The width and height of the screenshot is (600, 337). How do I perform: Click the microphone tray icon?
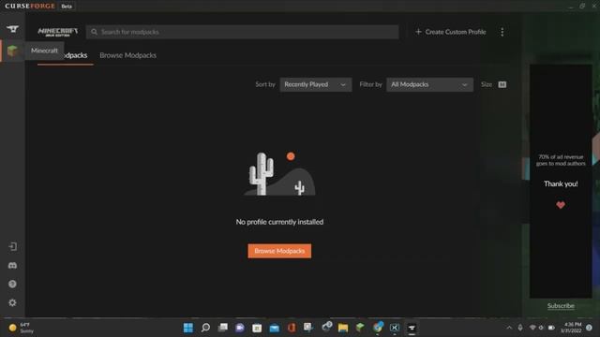(x=520, y=328)
